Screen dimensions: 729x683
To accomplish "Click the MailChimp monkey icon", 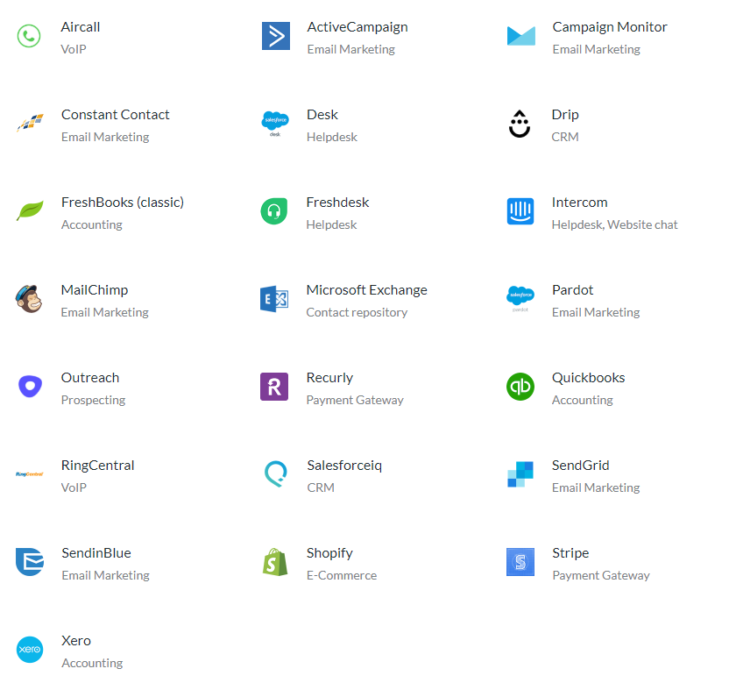I will [29, 299].
